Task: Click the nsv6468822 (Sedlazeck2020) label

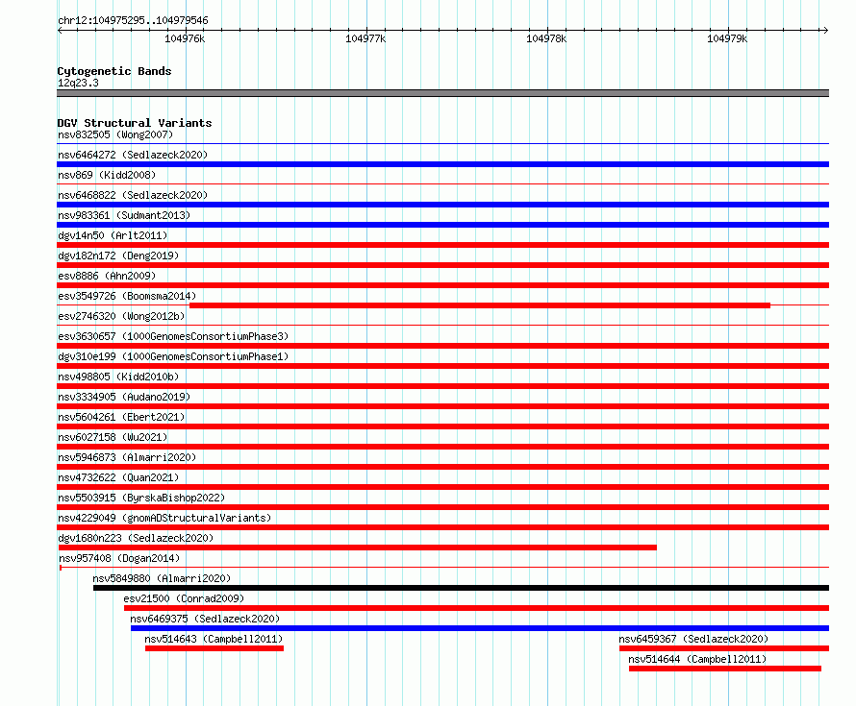Action: (x=133, y=195)
